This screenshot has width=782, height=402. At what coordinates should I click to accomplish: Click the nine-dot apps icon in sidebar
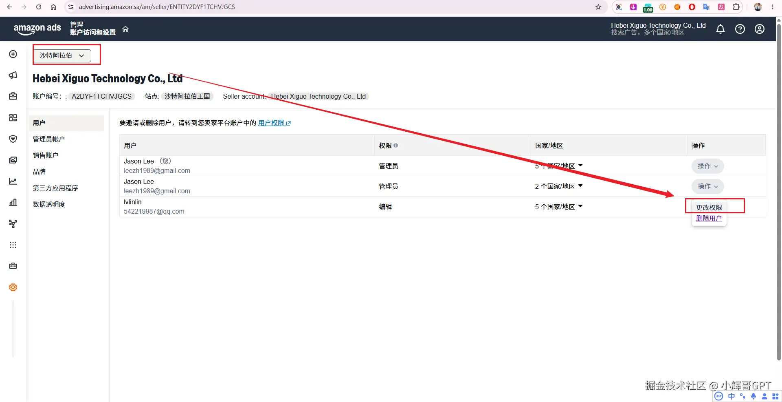(13, 245)
